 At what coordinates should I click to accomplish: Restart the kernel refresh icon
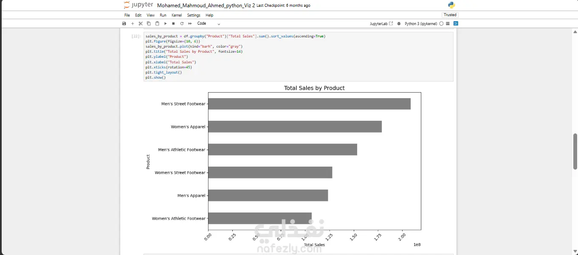tap(182, 24)
